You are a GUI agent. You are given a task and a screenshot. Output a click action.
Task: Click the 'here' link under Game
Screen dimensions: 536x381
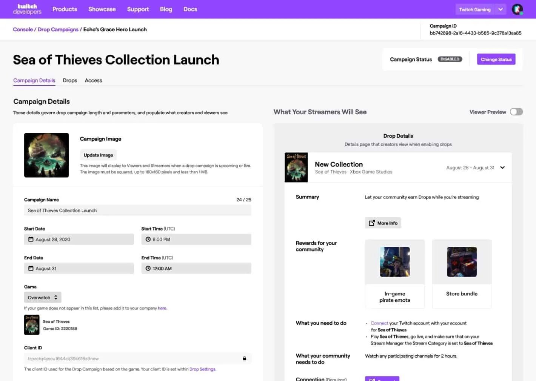[162, 308]
